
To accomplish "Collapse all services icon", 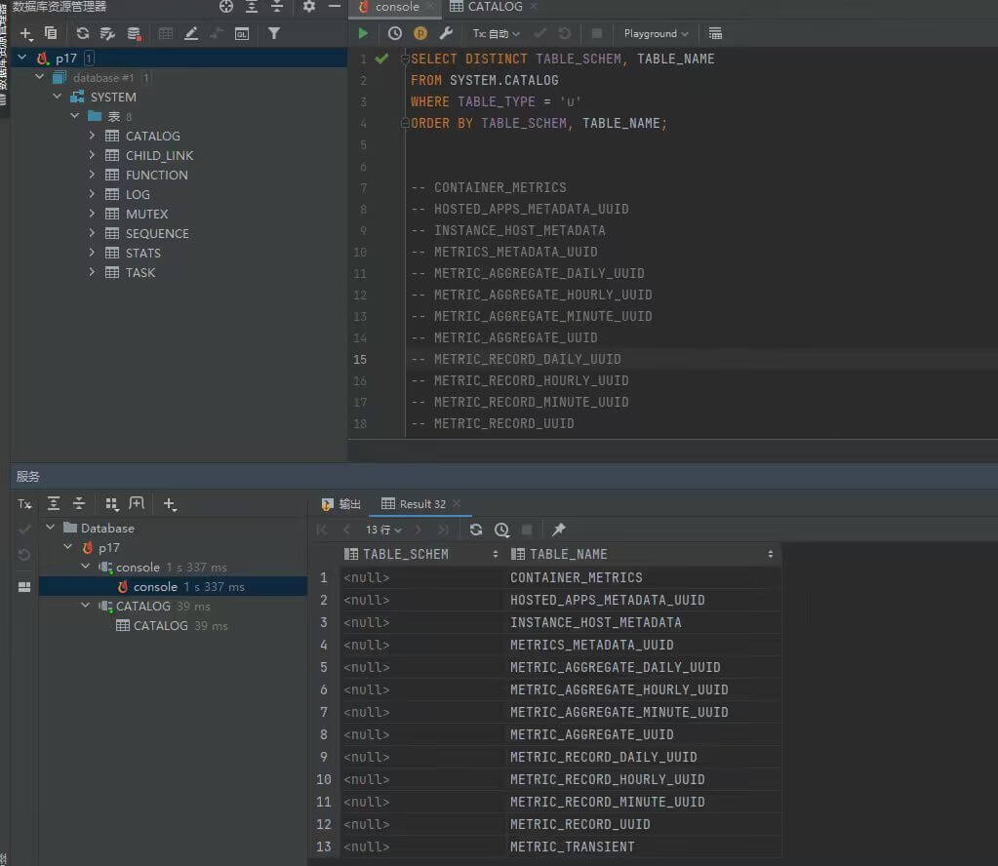I will [79, 504].
